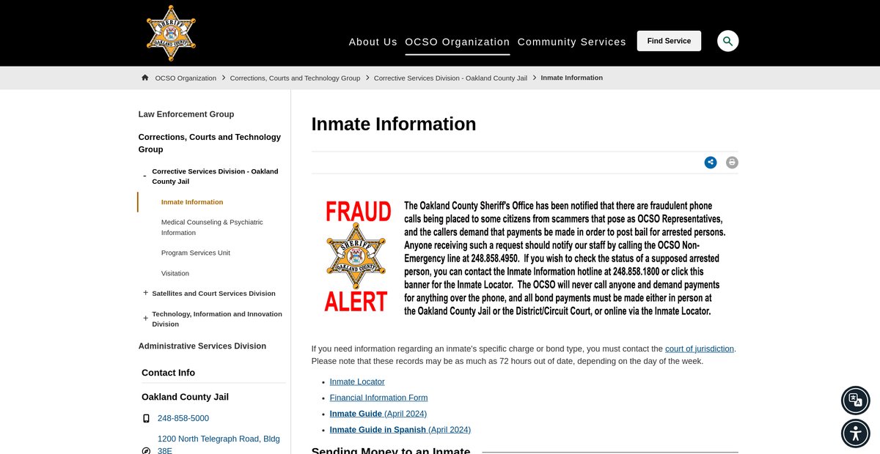Open the accessibility options icon
The image size is (880, 454).
855,433
